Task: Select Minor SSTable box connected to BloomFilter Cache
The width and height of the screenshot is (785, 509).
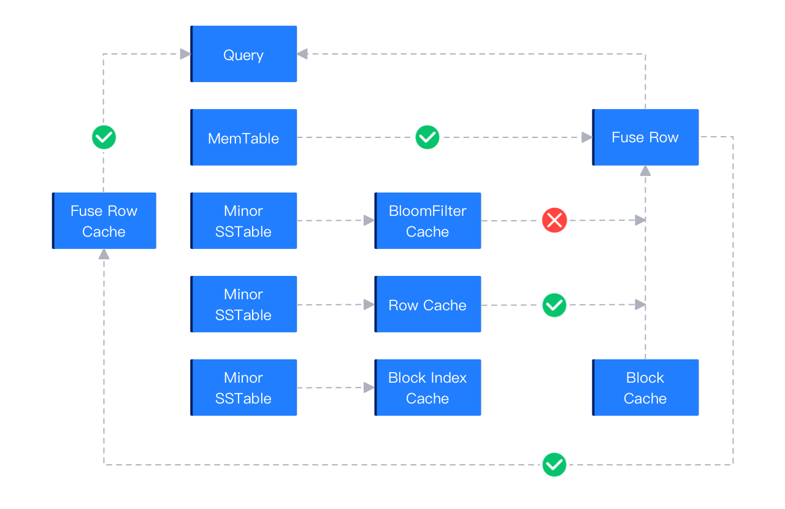Action: click(x=243, y=221)
